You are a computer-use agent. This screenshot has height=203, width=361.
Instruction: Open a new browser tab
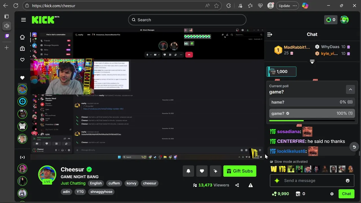point(7,48)
